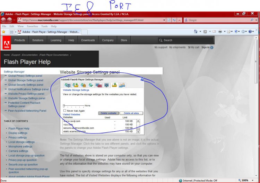The image size is (260, 183).
Task: Toggle the Never Ask Again checkbox
Action: (65, 111)
